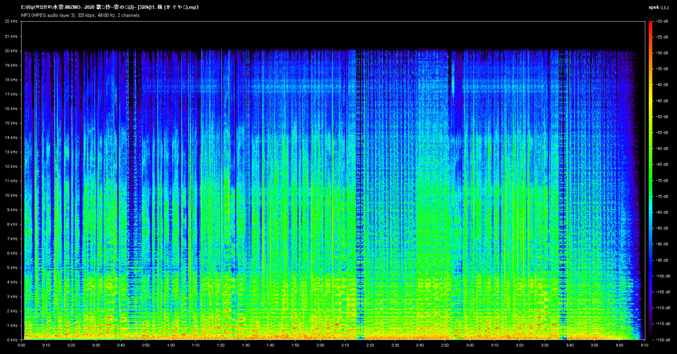Click the 0:50 time axis label

(146, 345)
